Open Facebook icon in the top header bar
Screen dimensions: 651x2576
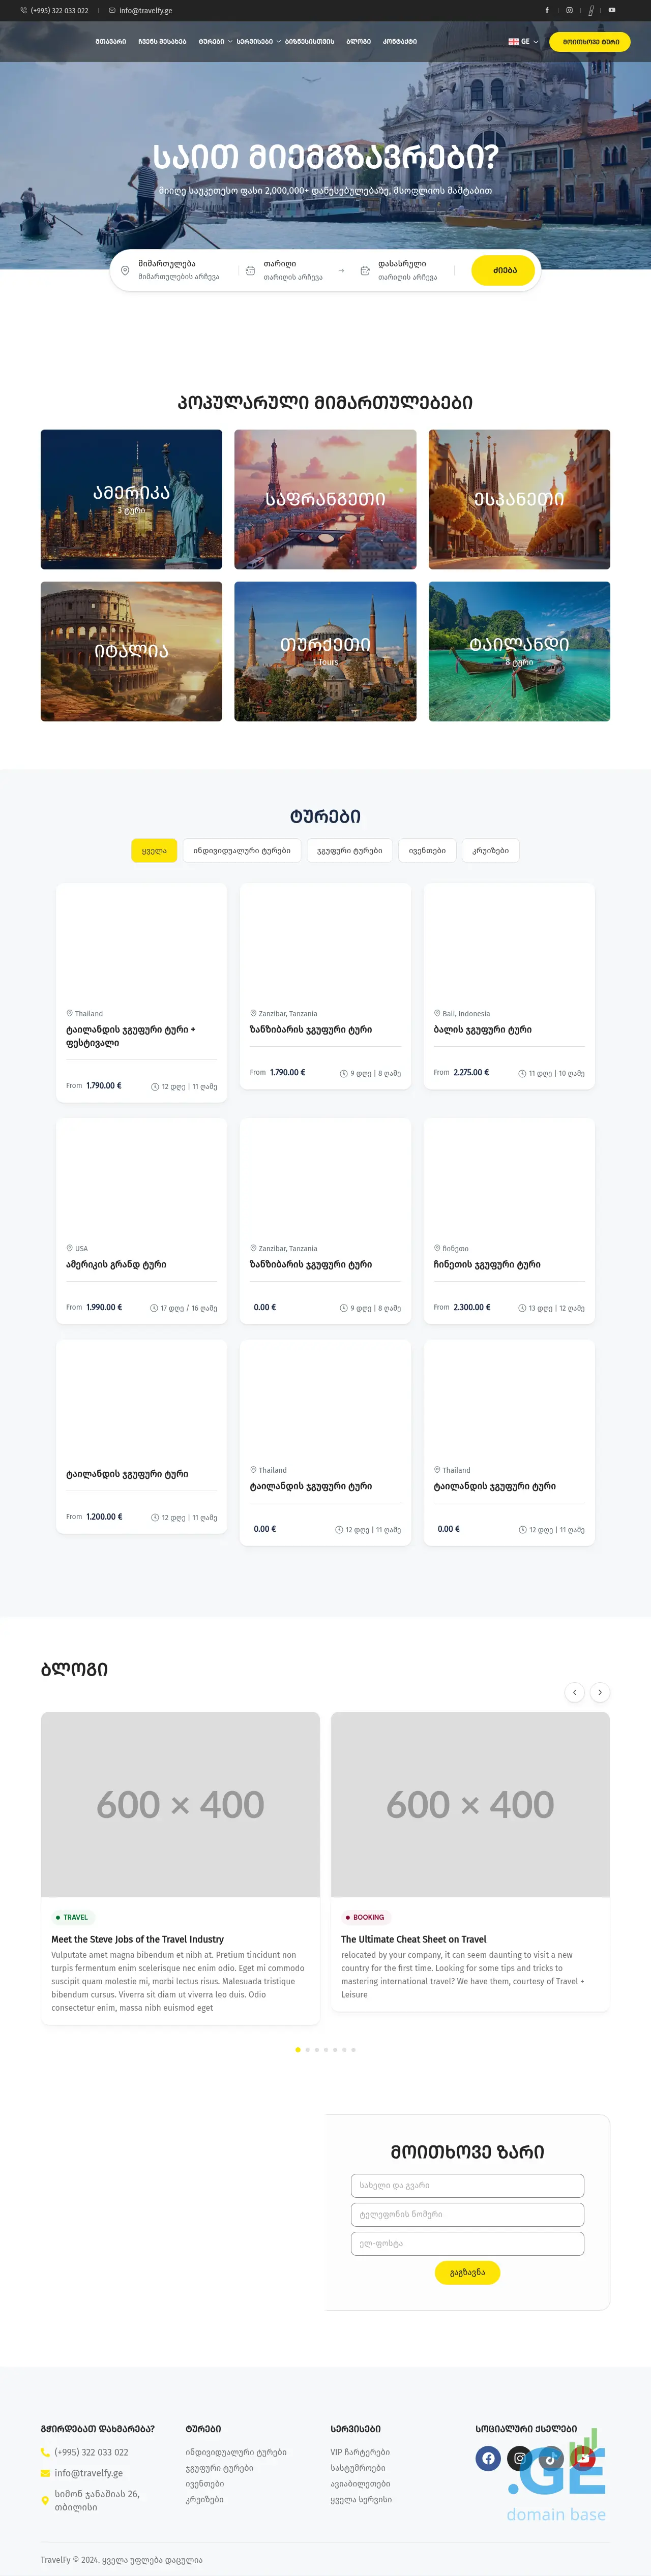546,10
